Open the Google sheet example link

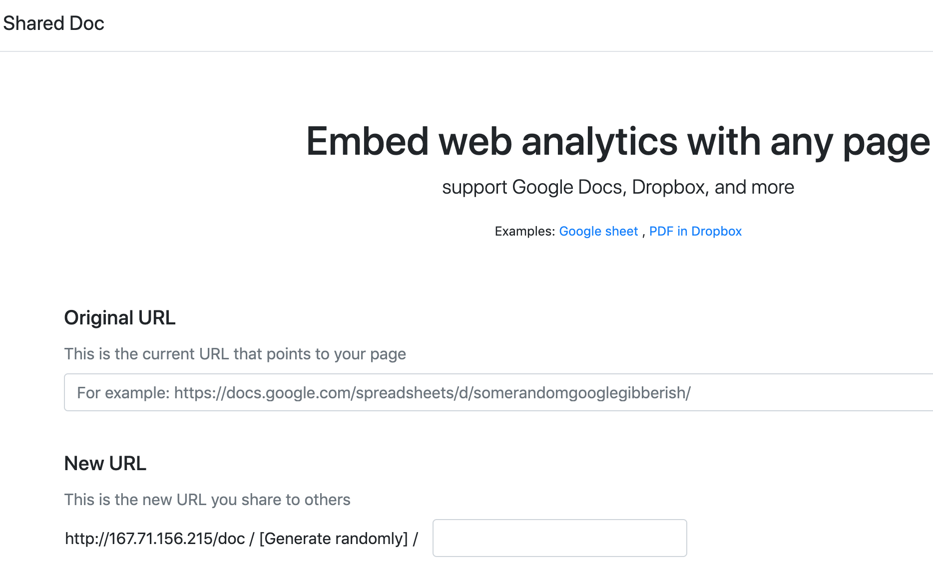pos(598,231)
